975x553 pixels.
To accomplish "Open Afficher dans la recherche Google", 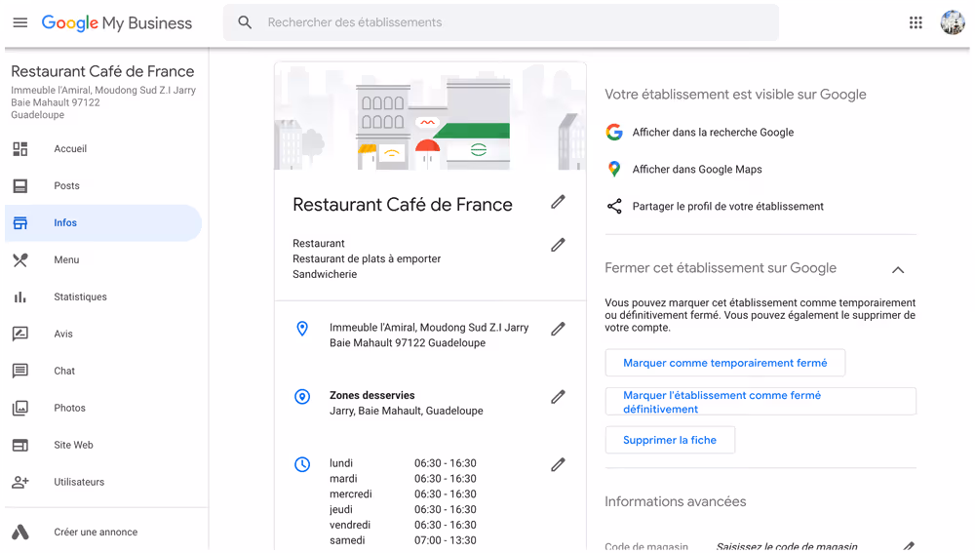I will [x=713, y=132].
